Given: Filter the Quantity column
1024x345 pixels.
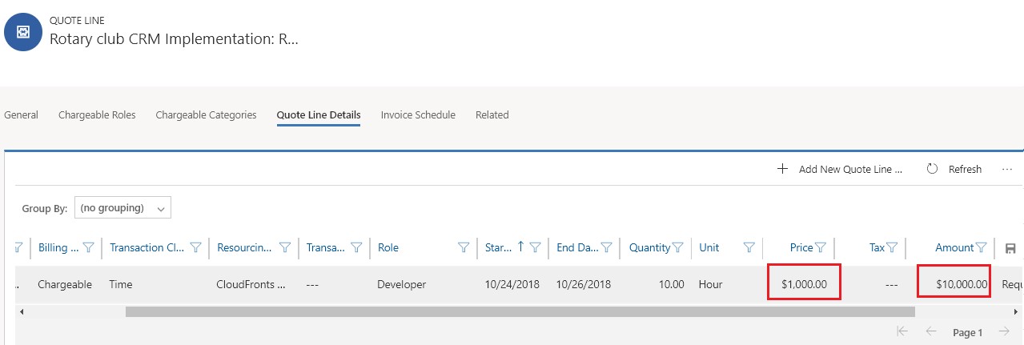Looking at the screenshot, I should (677, 248).
